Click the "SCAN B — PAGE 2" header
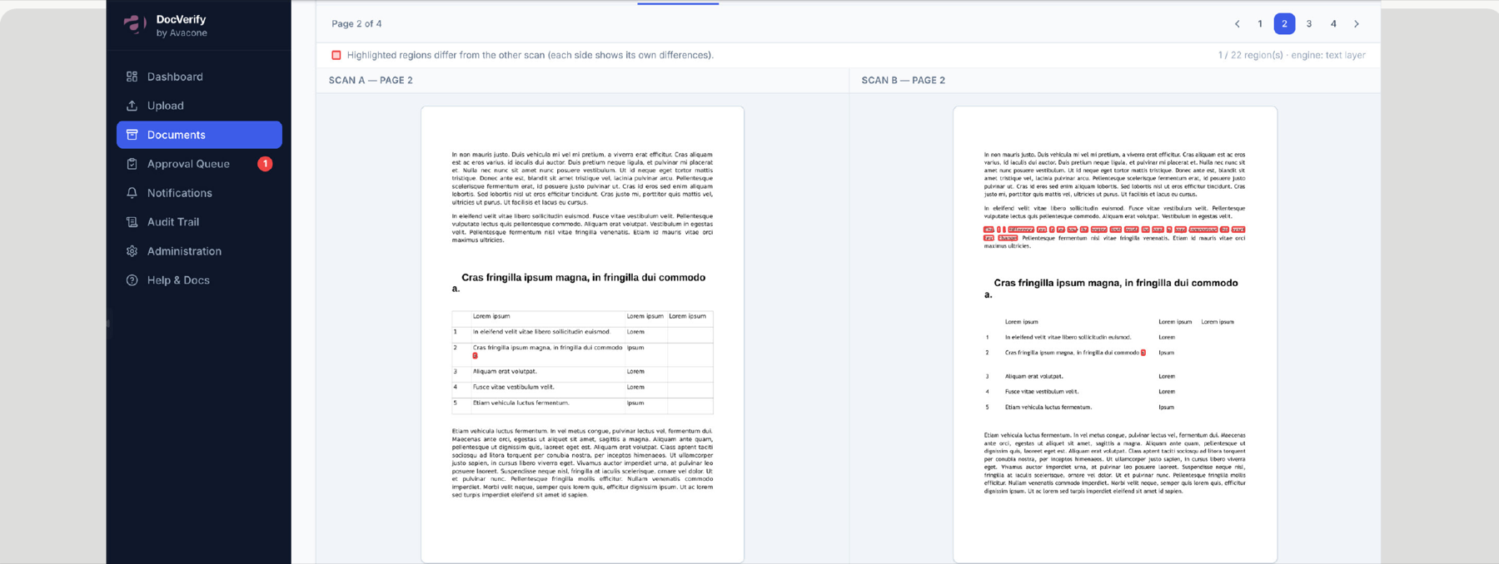The height and width of the screenshot is (564, 1499). click(x=904, y=81)
